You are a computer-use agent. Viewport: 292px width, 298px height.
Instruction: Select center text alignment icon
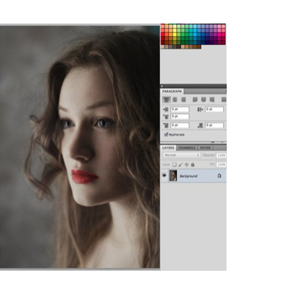point(175,99)
